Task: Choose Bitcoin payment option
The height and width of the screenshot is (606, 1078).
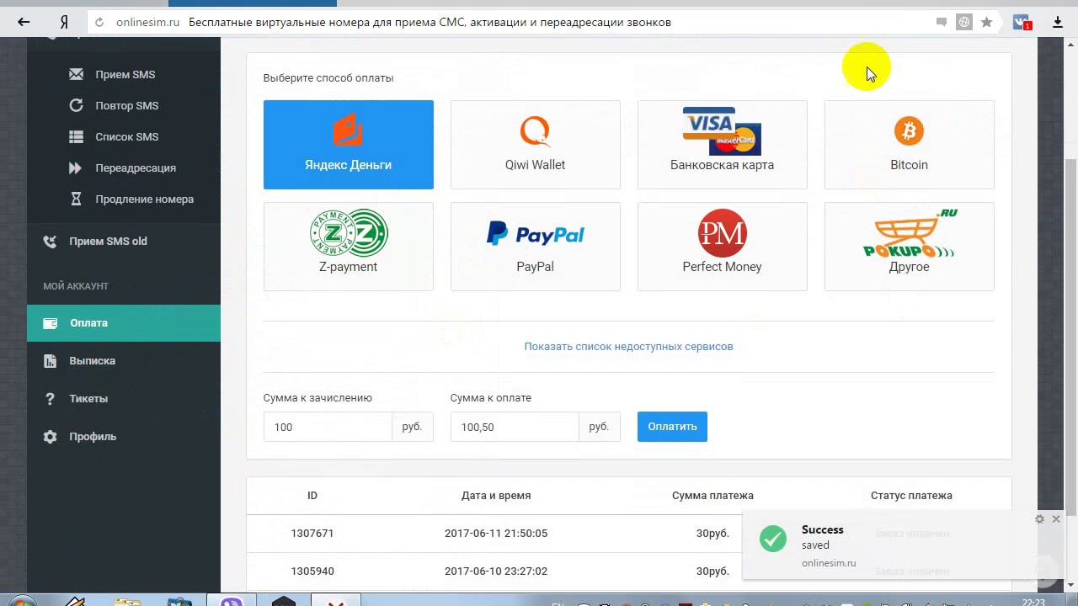Action: 910,145
